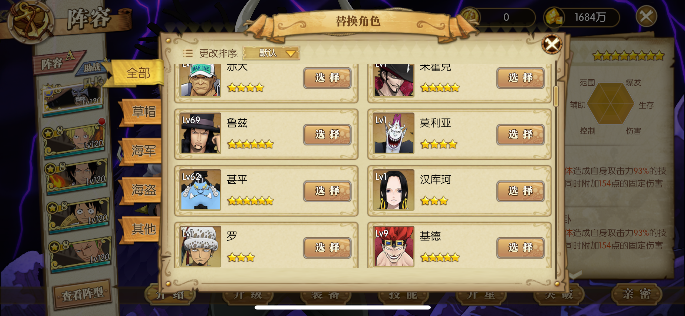The height and width of the screenshot is (316, 685).
Task: Close the replace character dialog
Action: [552, 44]
